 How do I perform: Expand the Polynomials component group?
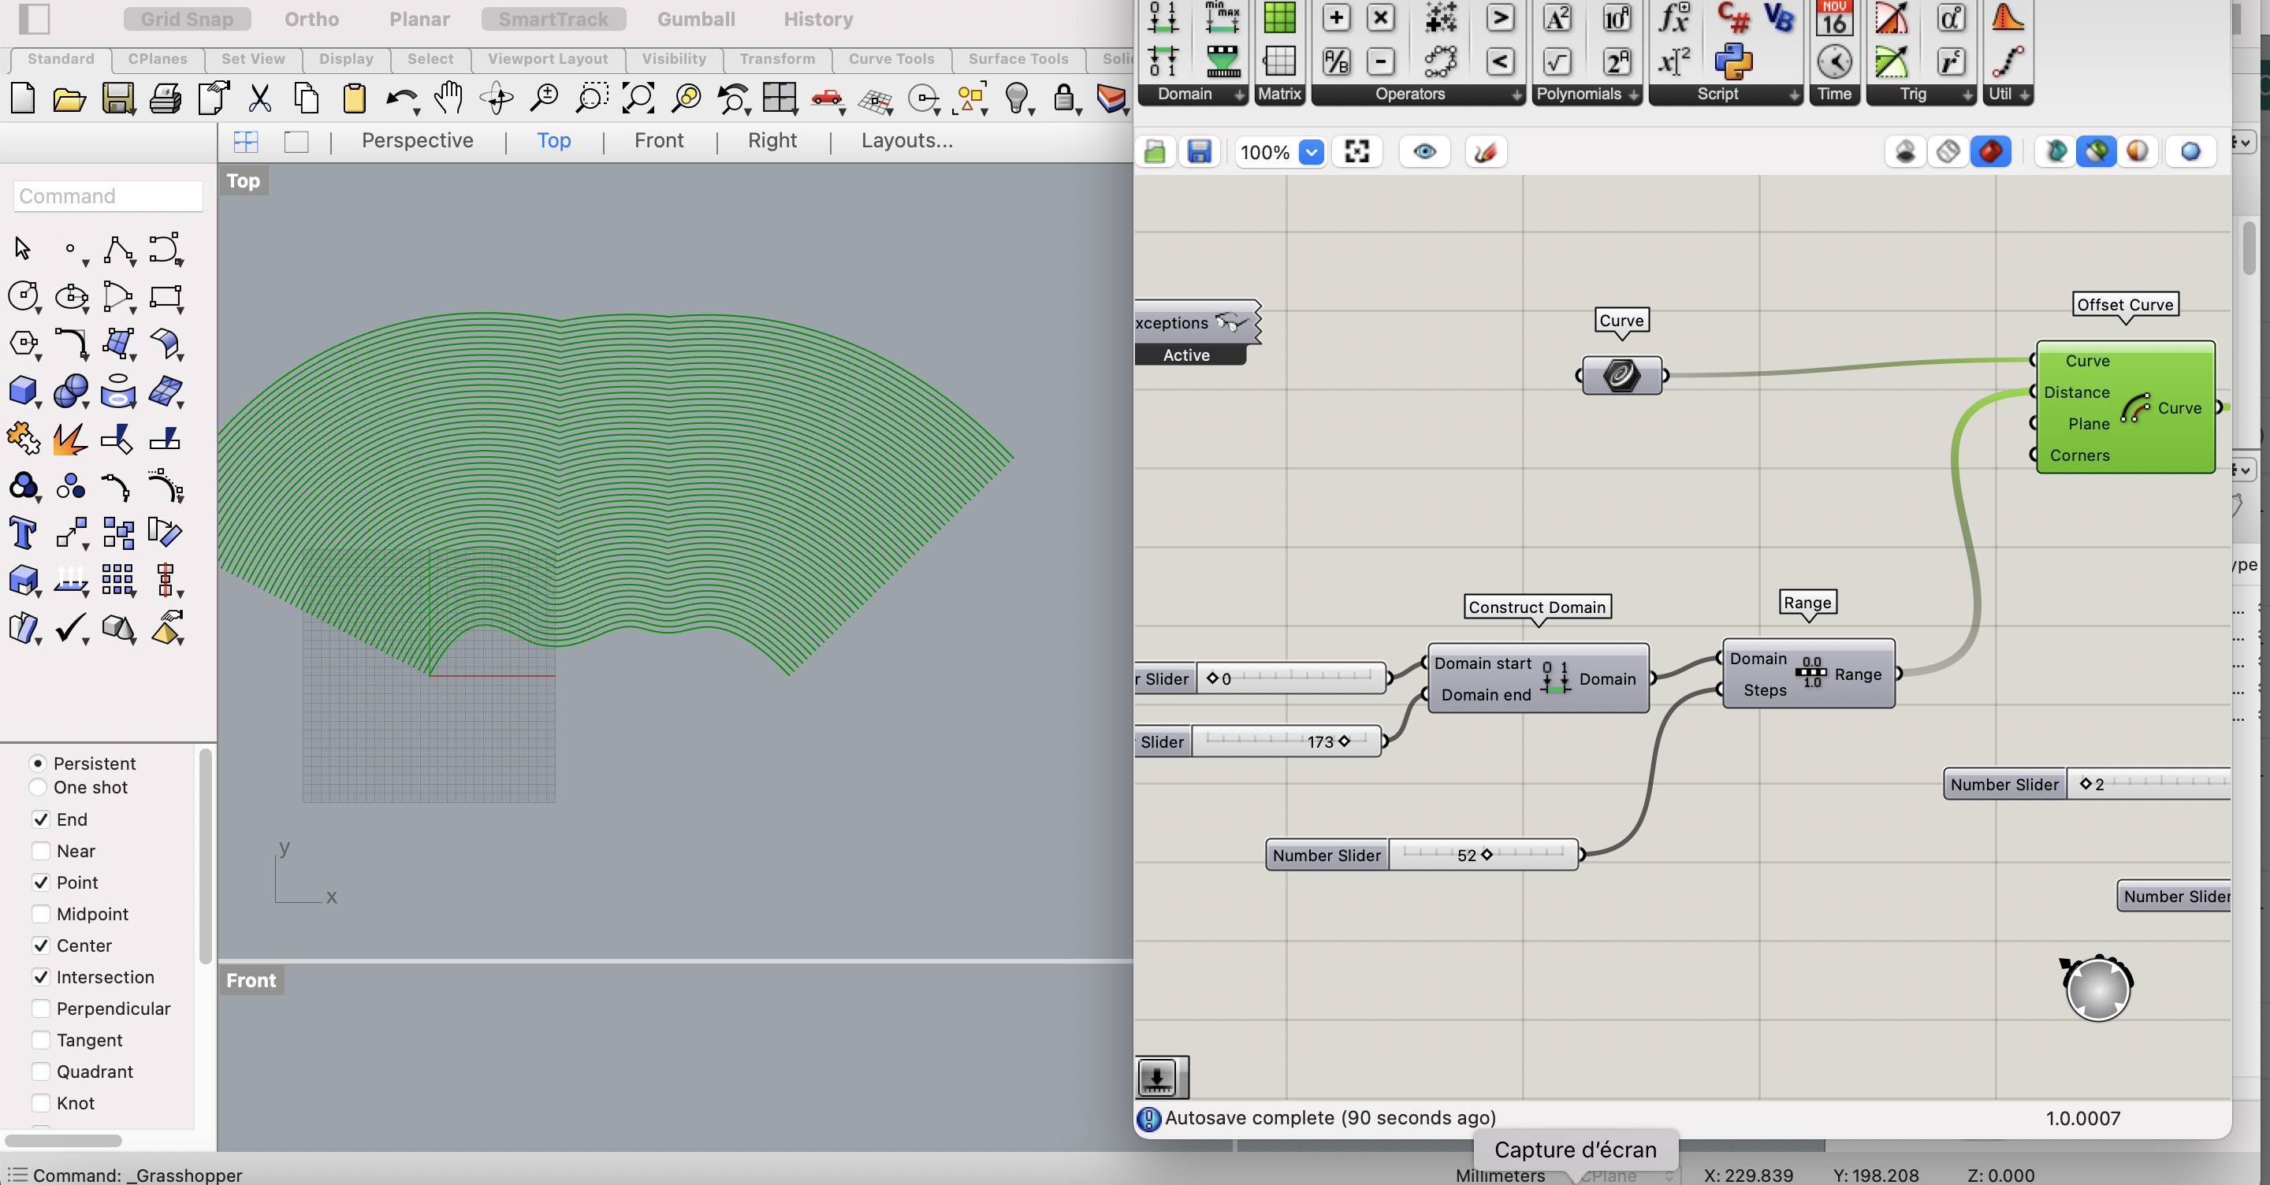[1634, 95]
